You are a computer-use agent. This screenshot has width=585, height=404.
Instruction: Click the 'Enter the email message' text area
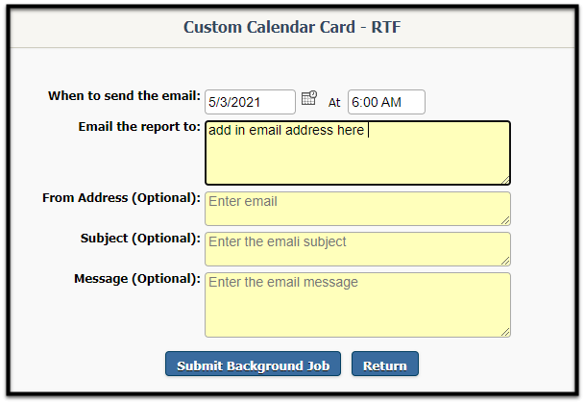click(357, 305)
